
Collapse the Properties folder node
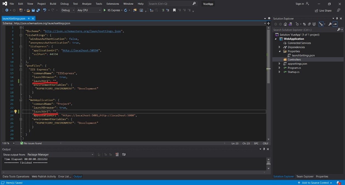[x=279, y=51]
